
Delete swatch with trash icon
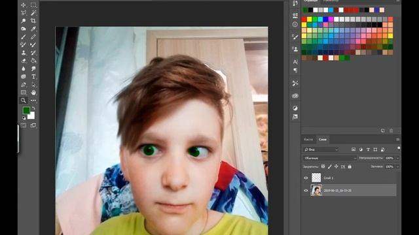[392, 131]
